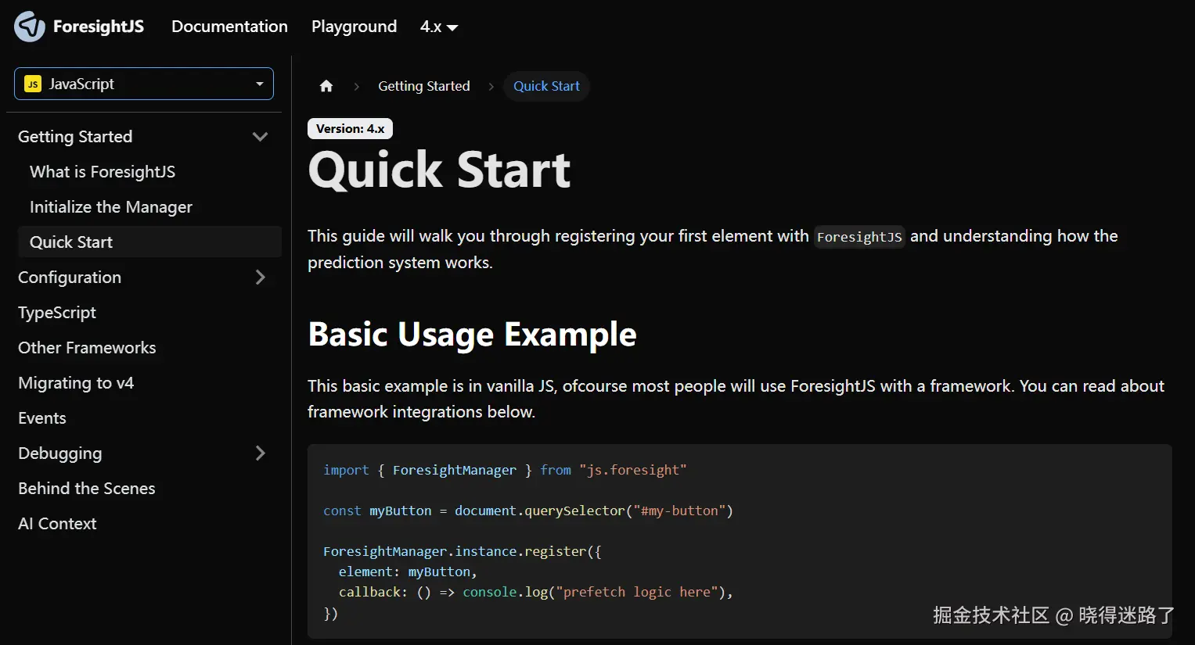Click the ForesightManager.instance.register code line
The height and width of the screenshot is (645, 1195).
(463, 551)
